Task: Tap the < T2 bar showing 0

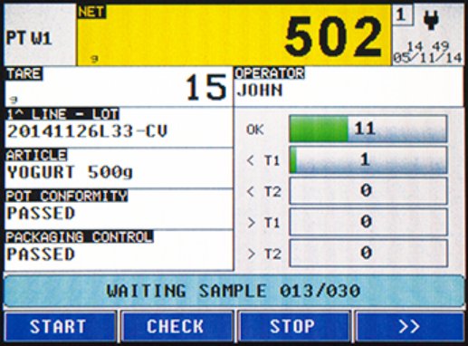Action: pos(368,191)
